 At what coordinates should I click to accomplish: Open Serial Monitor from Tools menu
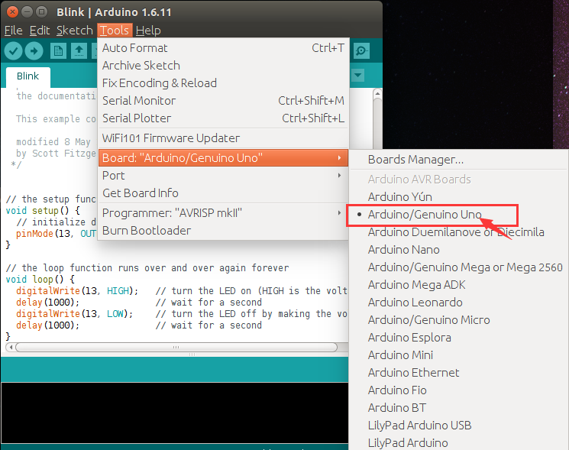coord(223,101)
